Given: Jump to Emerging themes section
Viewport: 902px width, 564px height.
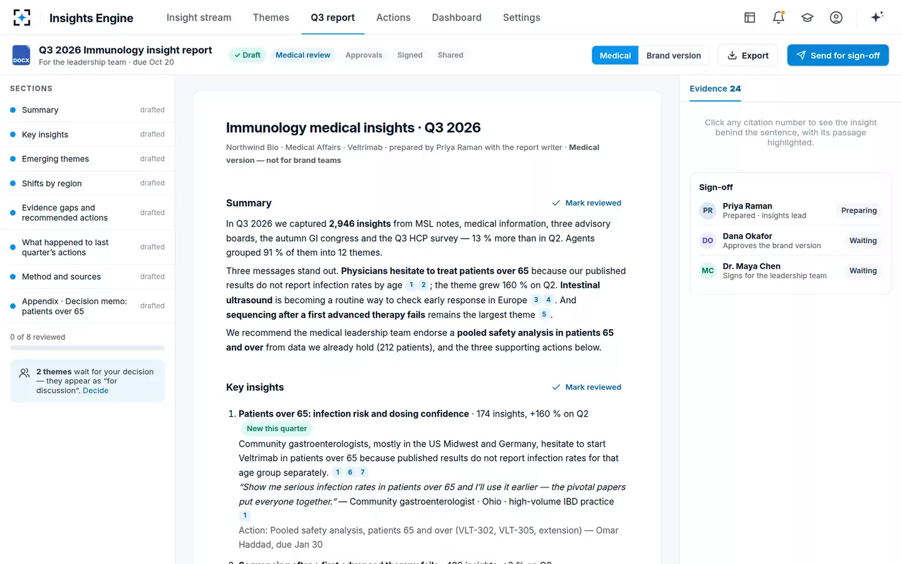Looking at the screenshot, I should coord(88,159).
